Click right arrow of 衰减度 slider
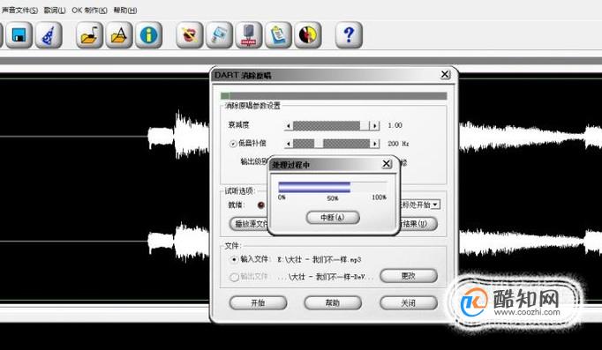602x350 pixels. point(375,126)
